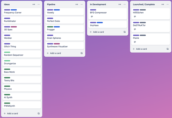Click pink label on Synthwave Visualizer card
This screenshot has width=172, height=118.
pos(57,44)
